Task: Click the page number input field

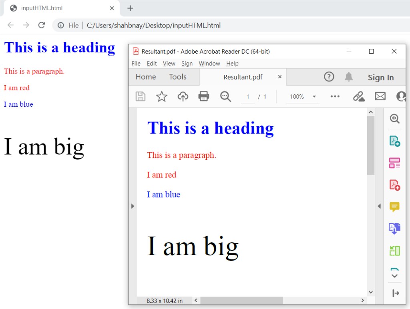Action: pyautogui.click(x=247, y=96)
